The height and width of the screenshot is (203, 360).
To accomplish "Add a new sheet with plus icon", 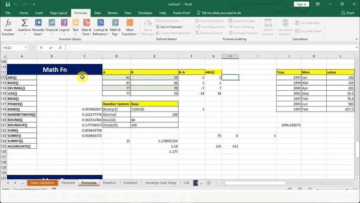I will [x=209, y=183].
